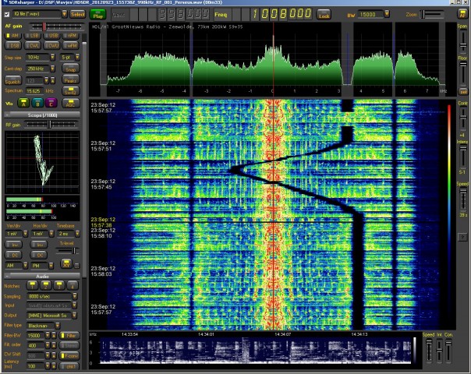Decrease Filter BW value with down arrow
The image size is (471, 374).
(x=48, y=336)
